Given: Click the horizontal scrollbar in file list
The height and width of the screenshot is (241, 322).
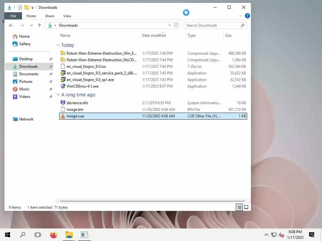Looking at the screenshot, I should coord(153,201).
